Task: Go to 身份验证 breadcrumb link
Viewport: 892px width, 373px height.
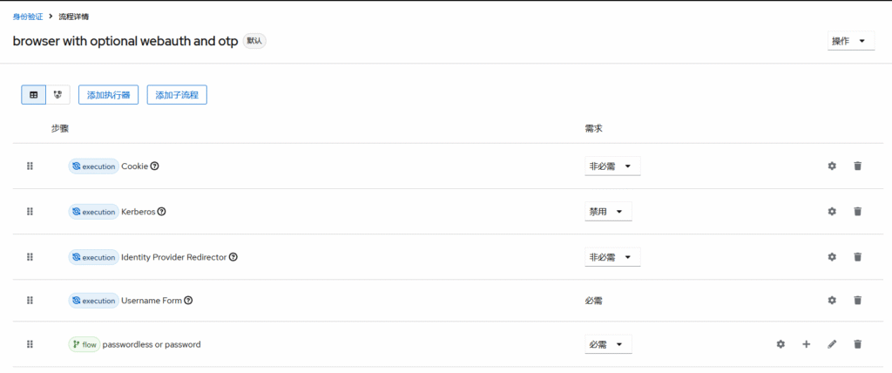Action: click(x=28, y=17)
